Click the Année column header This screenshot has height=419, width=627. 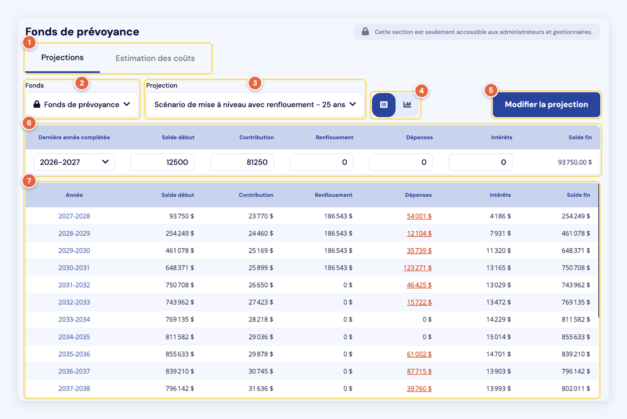tap(74, 195)
